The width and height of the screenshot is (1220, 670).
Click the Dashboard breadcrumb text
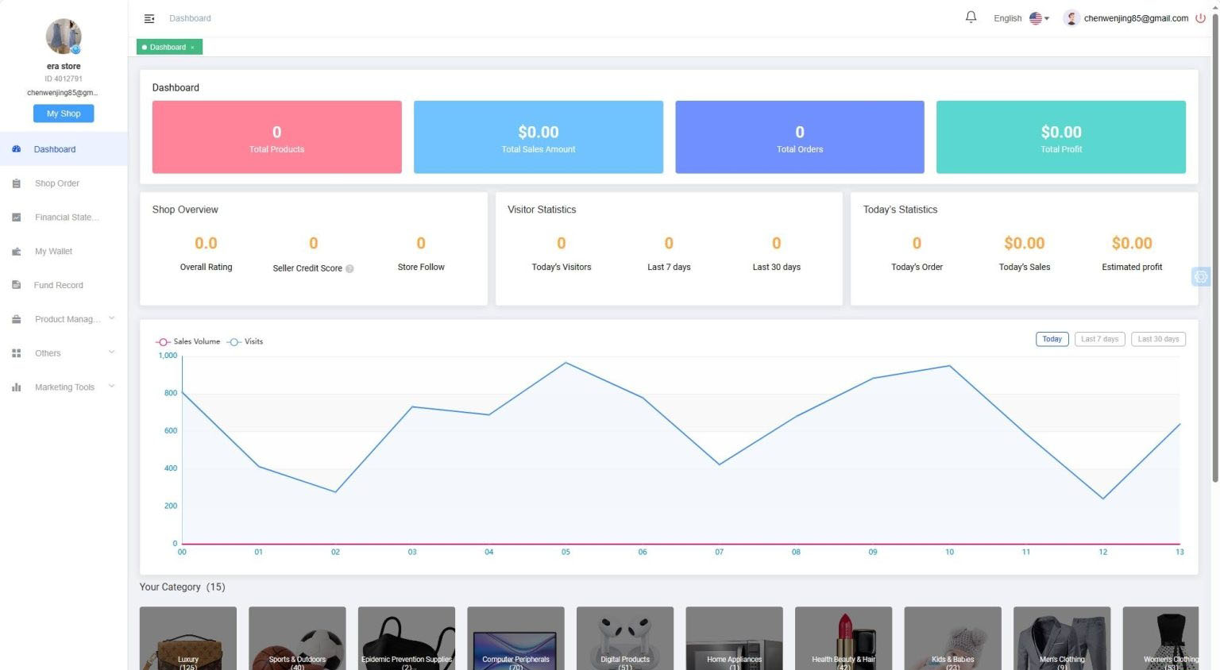(x=190, y=18)
